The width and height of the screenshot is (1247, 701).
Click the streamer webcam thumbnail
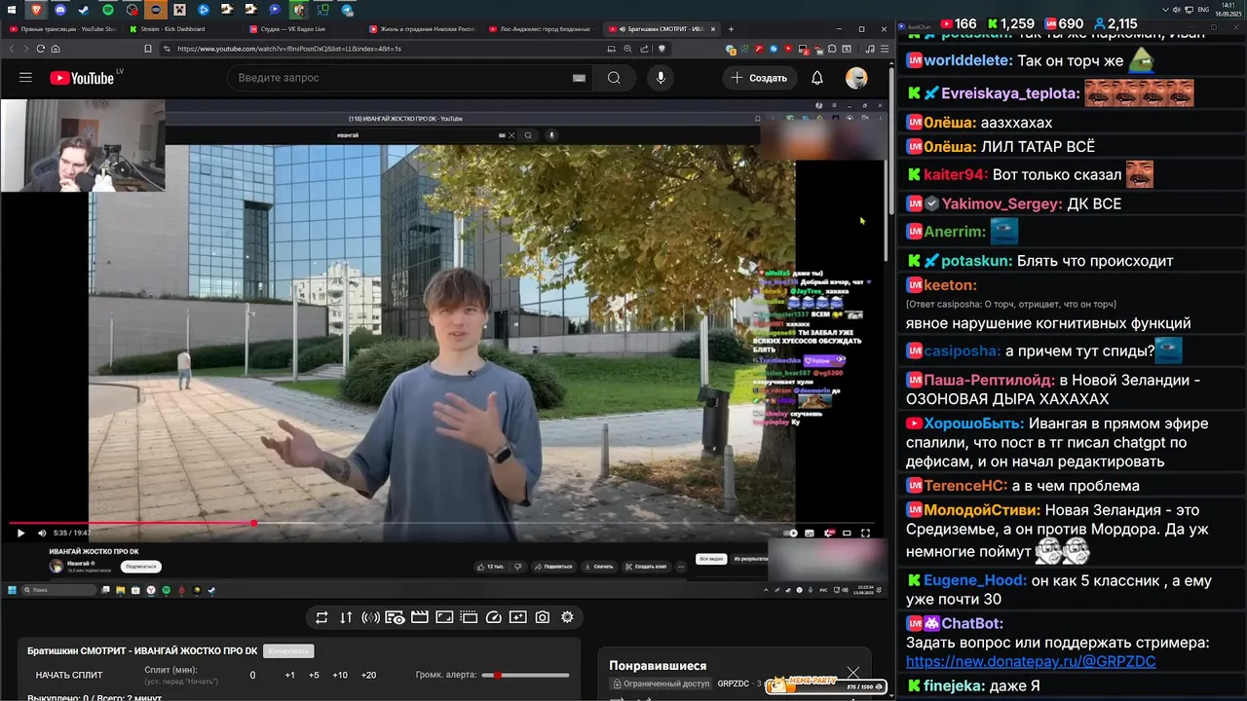(83, 145)
